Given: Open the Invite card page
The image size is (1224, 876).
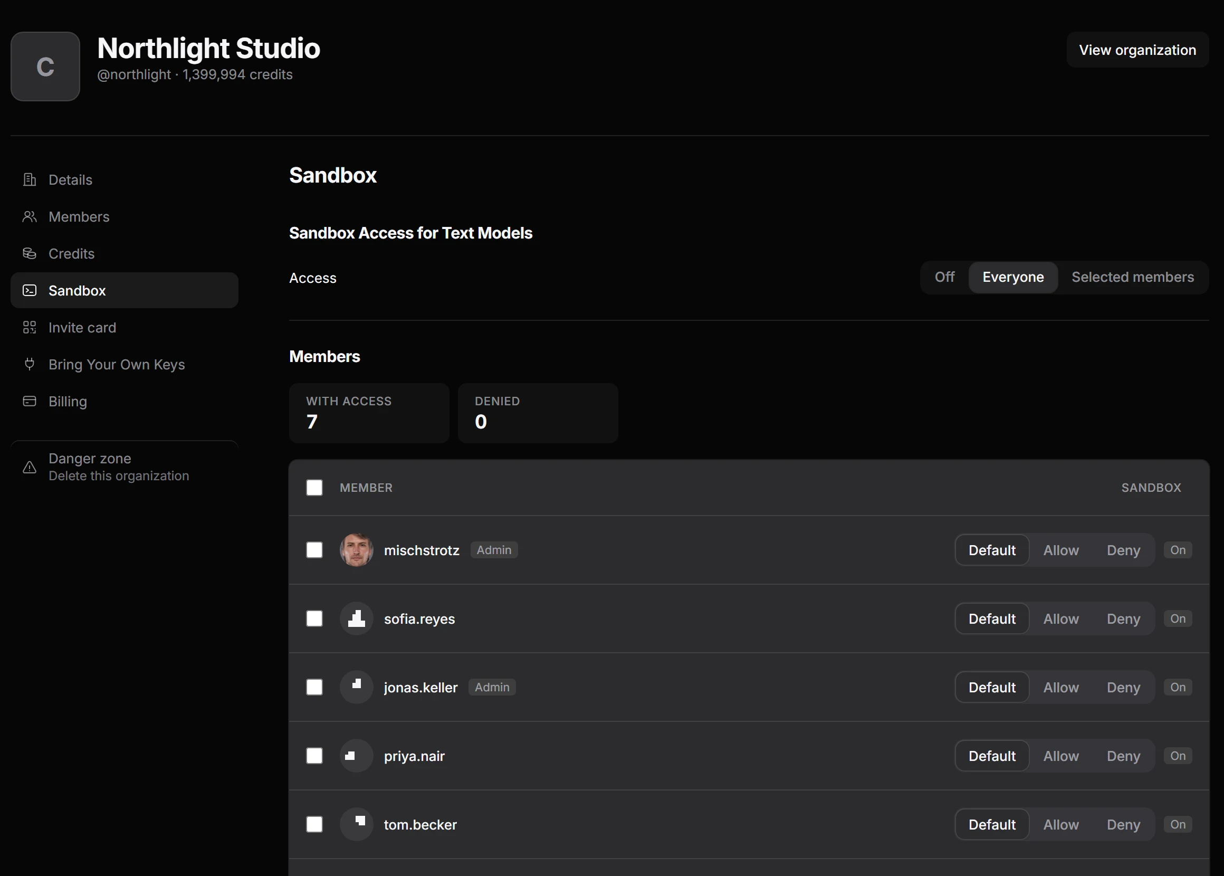Looking at the screenshot, I should [x=125, y=327].
